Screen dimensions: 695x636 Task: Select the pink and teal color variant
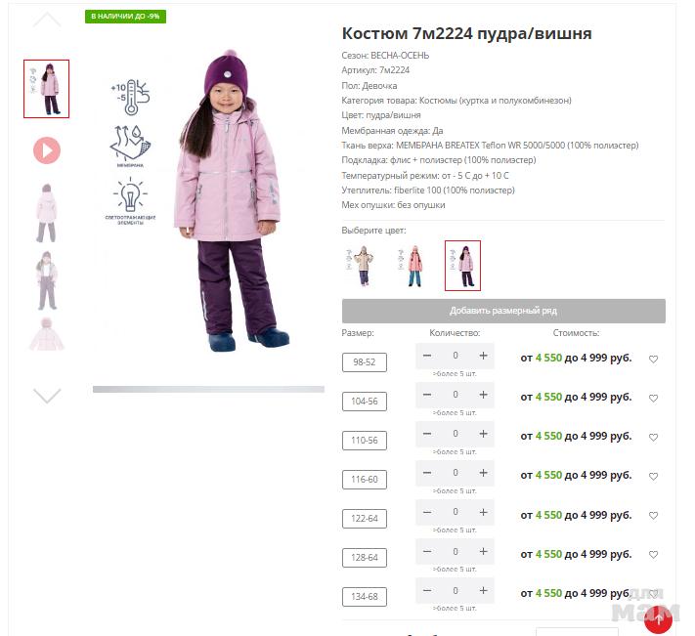[x=413, y=266]
